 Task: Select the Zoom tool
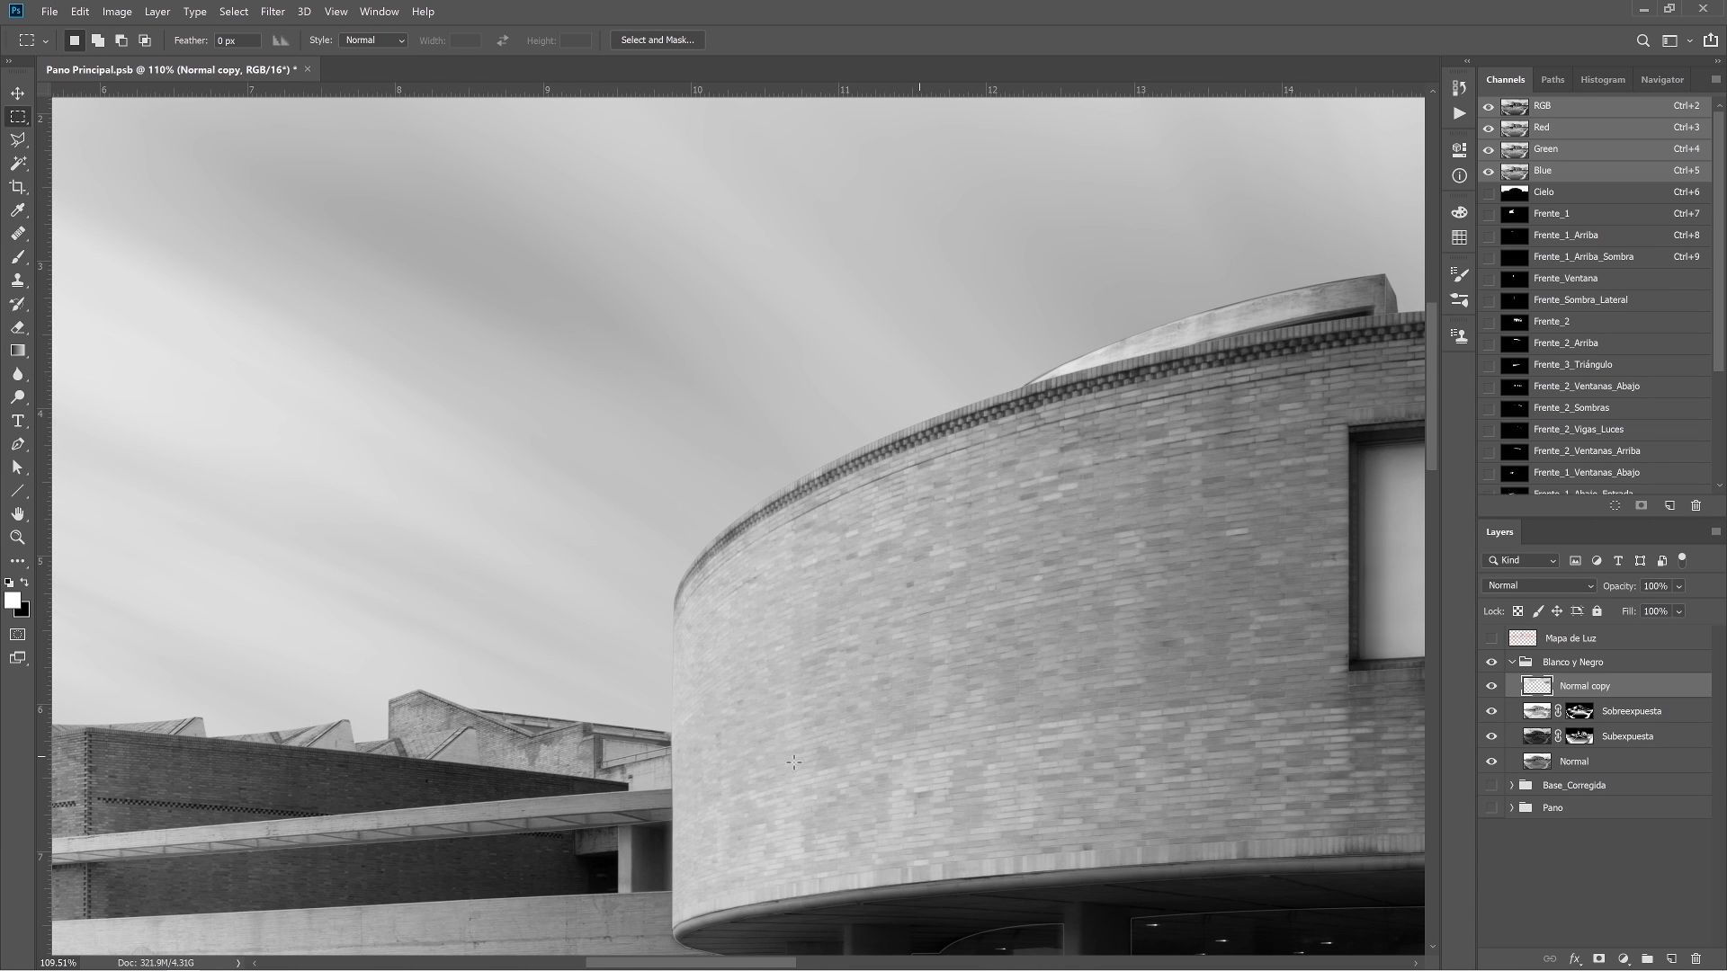(18, 538)
